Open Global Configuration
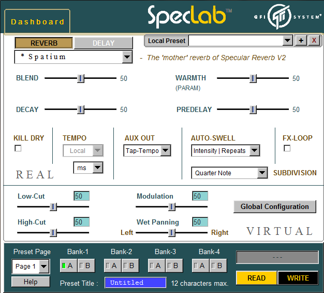This screenshot has height=293, width=324. 275,206
